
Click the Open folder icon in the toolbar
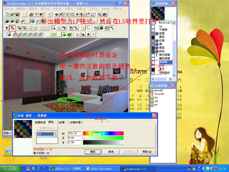pyautogui.click(x=12, y=14)
